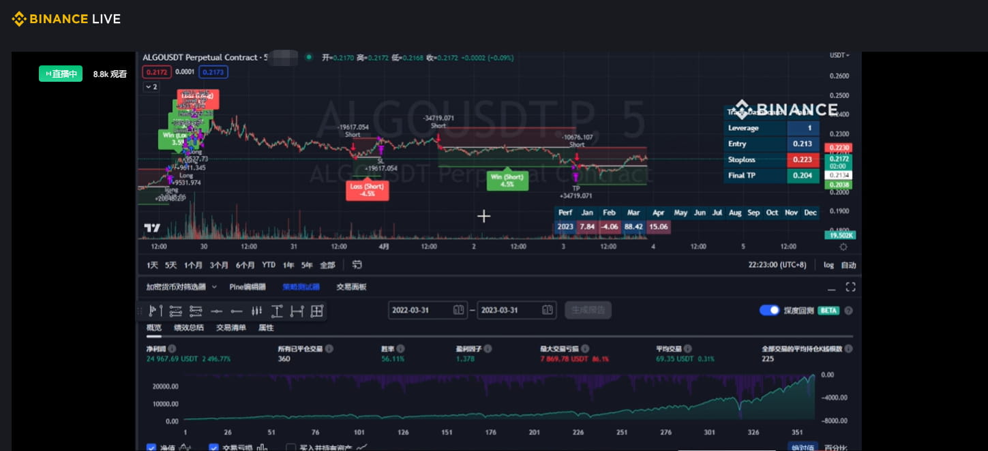
Task: Click the TradingView logo on the chart
Action: [x=152, y=228]
